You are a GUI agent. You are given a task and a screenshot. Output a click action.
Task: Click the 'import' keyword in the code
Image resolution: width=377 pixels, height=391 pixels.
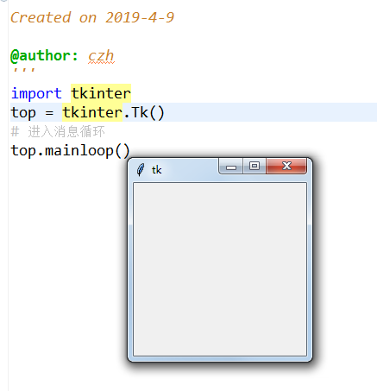pos(36,93)
